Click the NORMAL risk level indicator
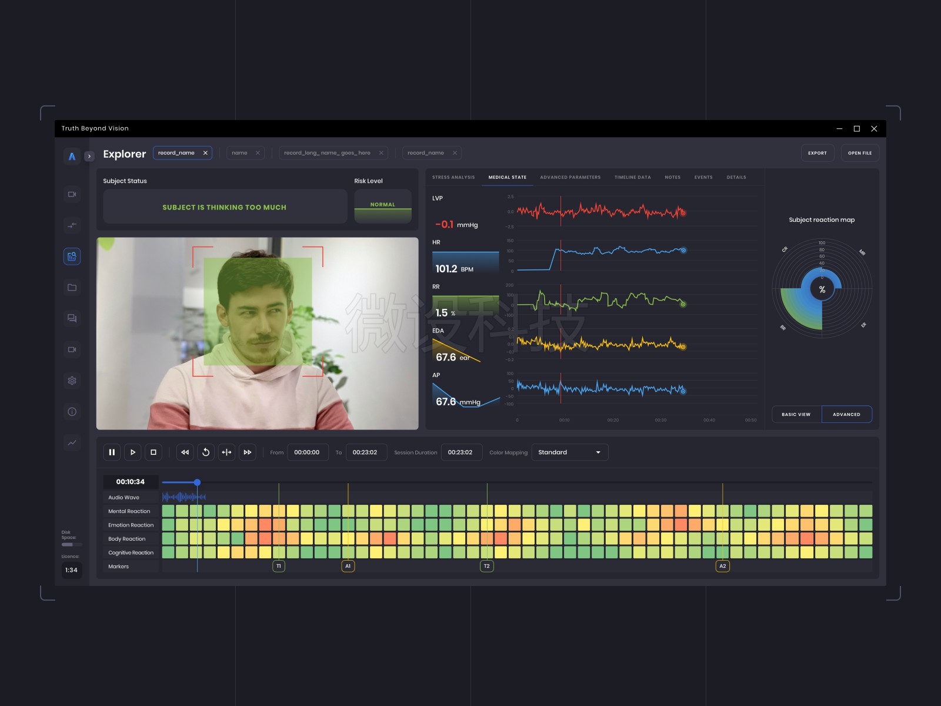 tap(383, 207)
